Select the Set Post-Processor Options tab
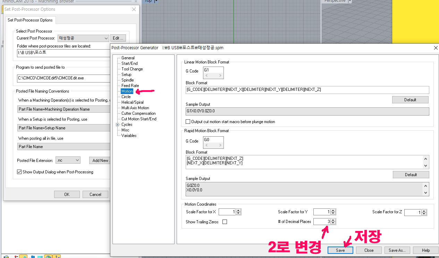439x258 pixels. pos(30,20)
